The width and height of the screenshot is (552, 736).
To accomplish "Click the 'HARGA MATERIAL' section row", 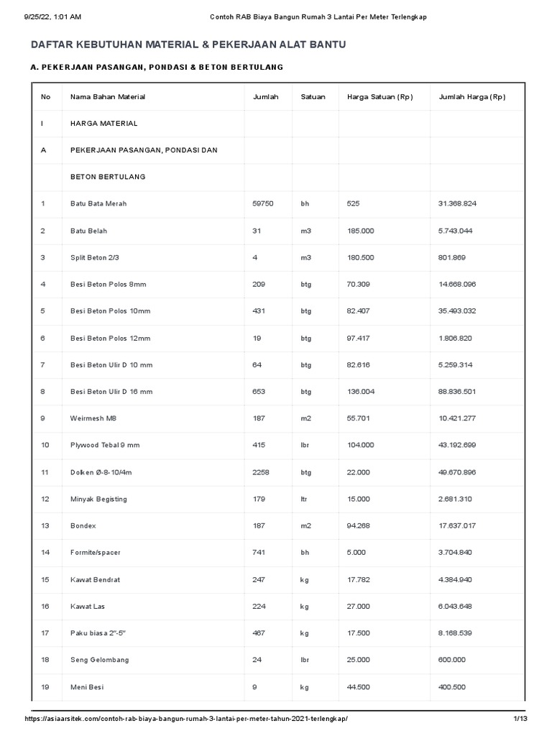I will coord(103,124).
